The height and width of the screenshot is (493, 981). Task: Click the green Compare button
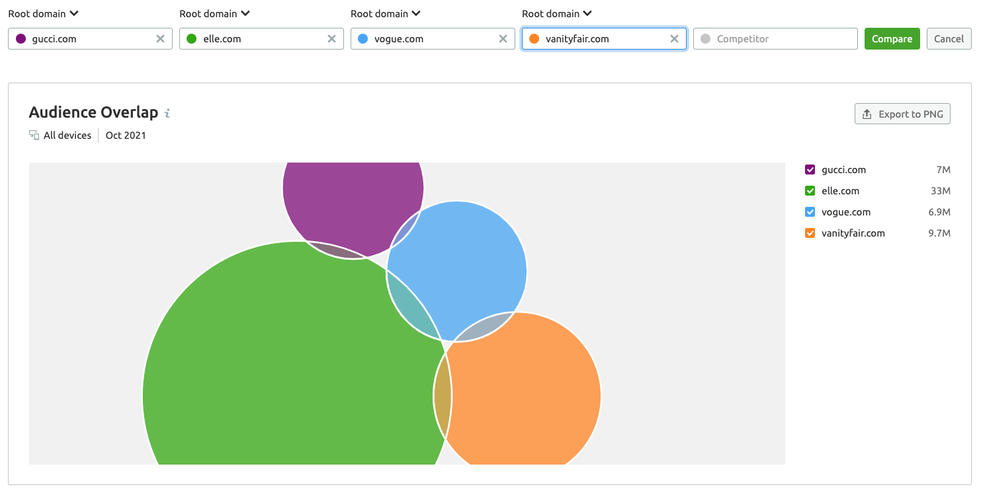click(x=892, y=39)
